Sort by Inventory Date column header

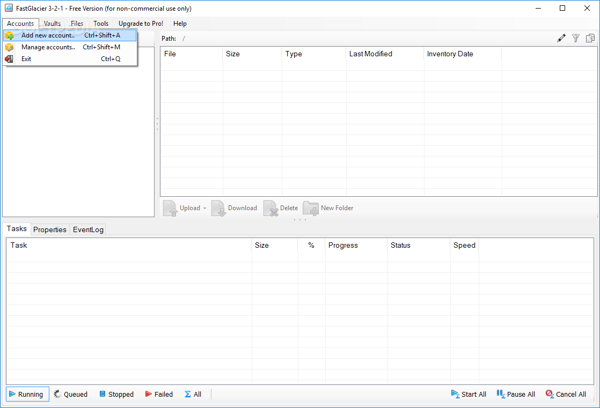click(x=463, y=54)
